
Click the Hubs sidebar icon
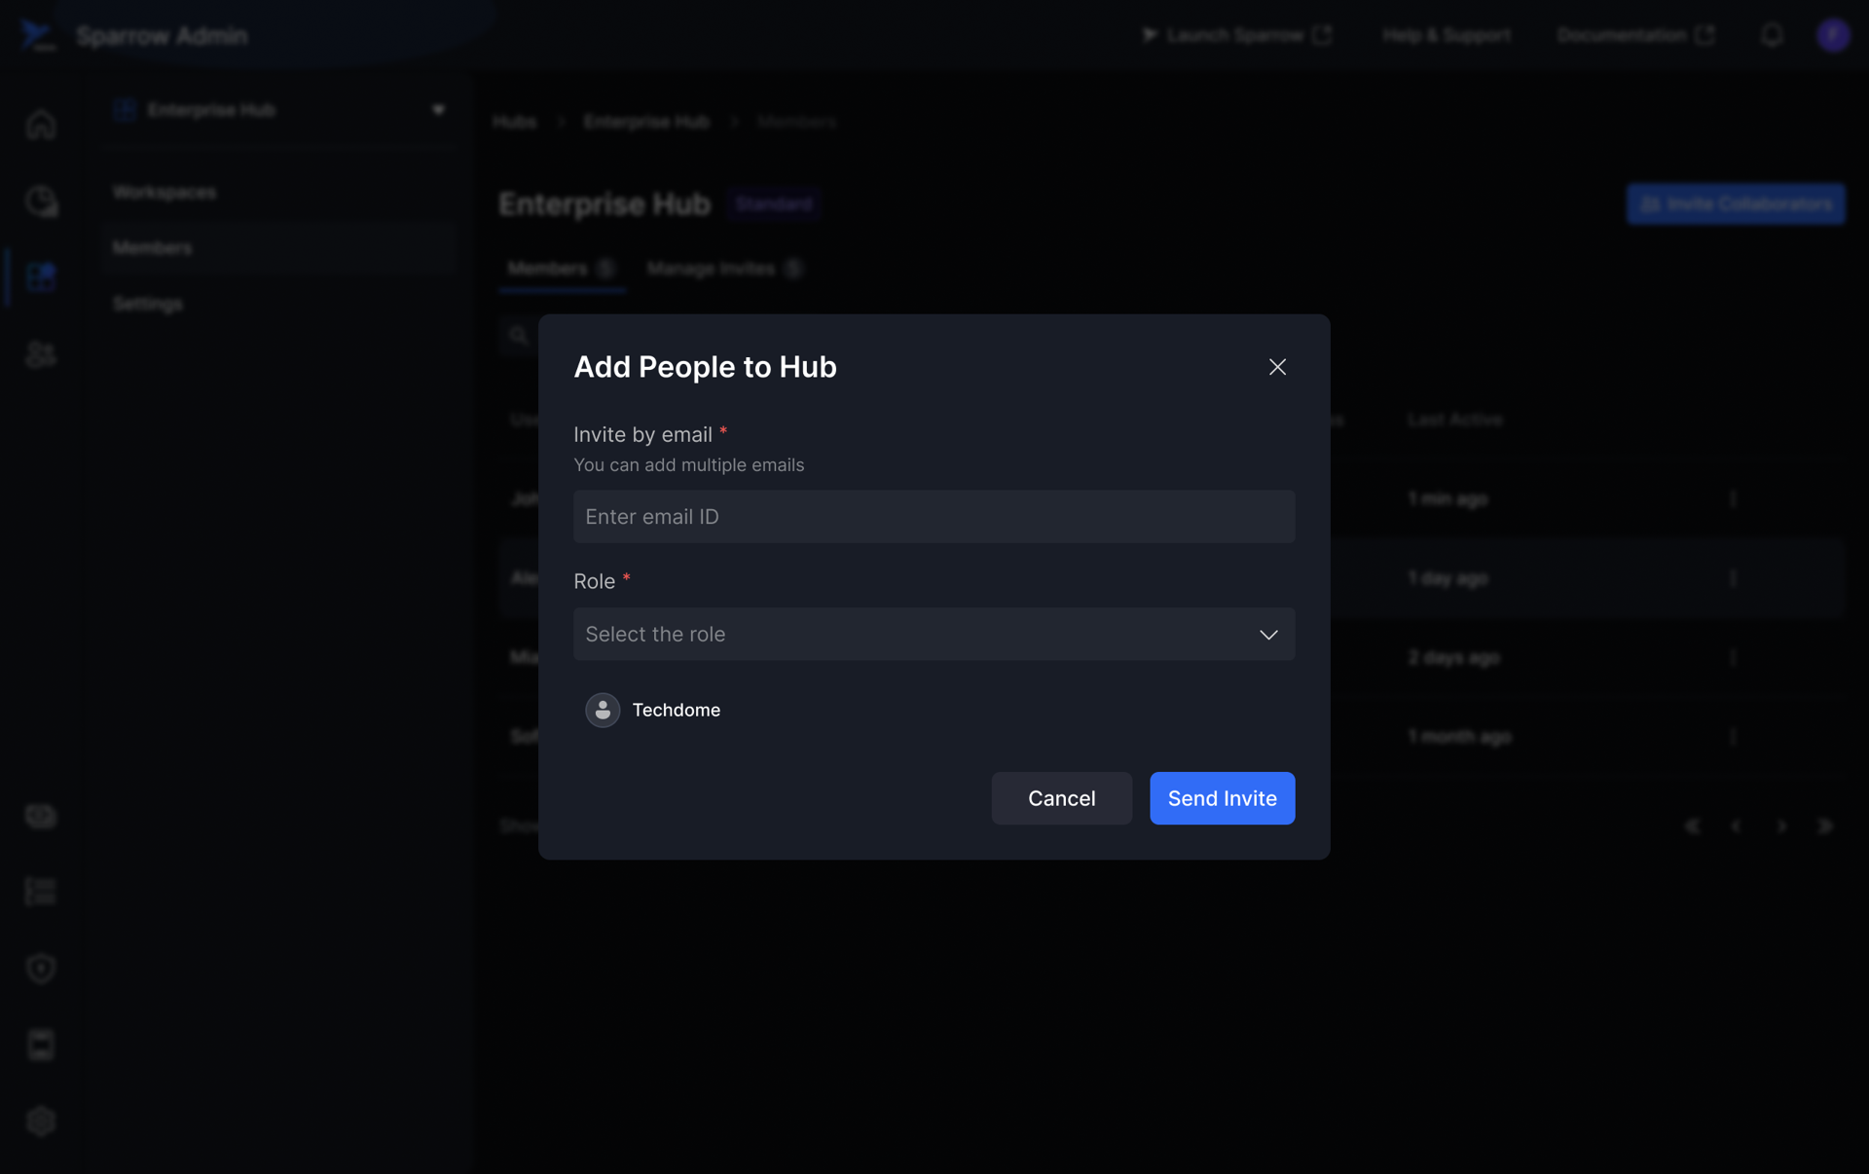[x=41, y=277]
